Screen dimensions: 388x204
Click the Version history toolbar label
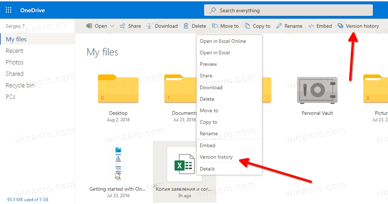[x=362, y=26]
